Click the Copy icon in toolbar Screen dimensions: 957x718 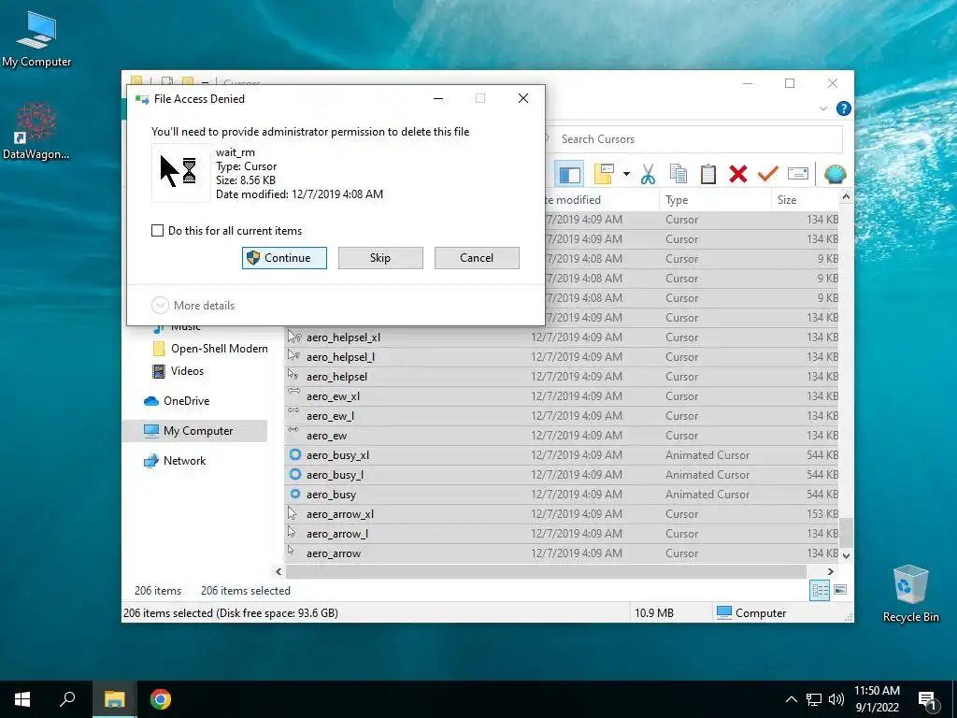[678, 174]
